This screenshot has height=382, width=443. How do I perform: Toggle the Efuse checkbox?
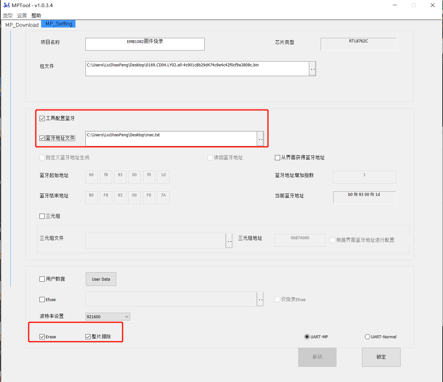[42, 299]
